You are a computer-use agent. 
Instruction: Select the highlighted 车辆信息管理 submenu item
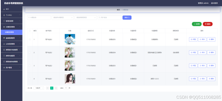[12, 32]
